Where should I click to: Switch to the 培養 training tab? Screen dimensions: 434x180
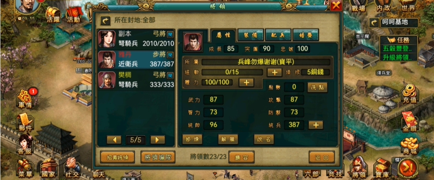306,35
